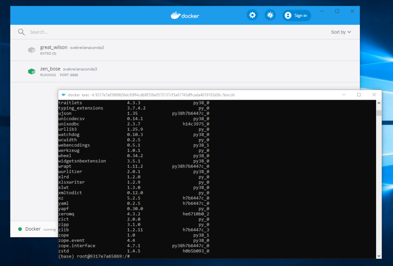The image size is (393, 266).
Task: Click the terminal window whale icon
Action: click(x=63, y=95)
